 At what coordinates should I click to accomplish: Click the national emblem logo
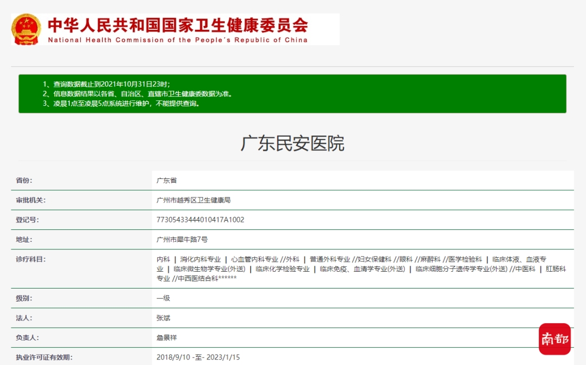pyautogui.click(x=26, y=29)
